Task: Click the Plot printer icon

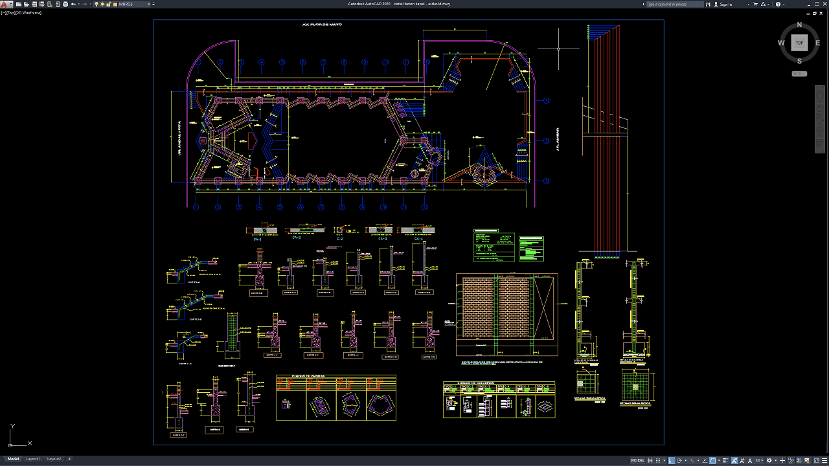Action: tap(66, 4)
